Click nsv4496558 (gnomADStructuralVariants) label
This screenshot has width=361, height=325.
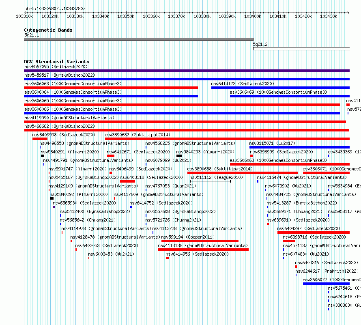click(x=84, y=143)
